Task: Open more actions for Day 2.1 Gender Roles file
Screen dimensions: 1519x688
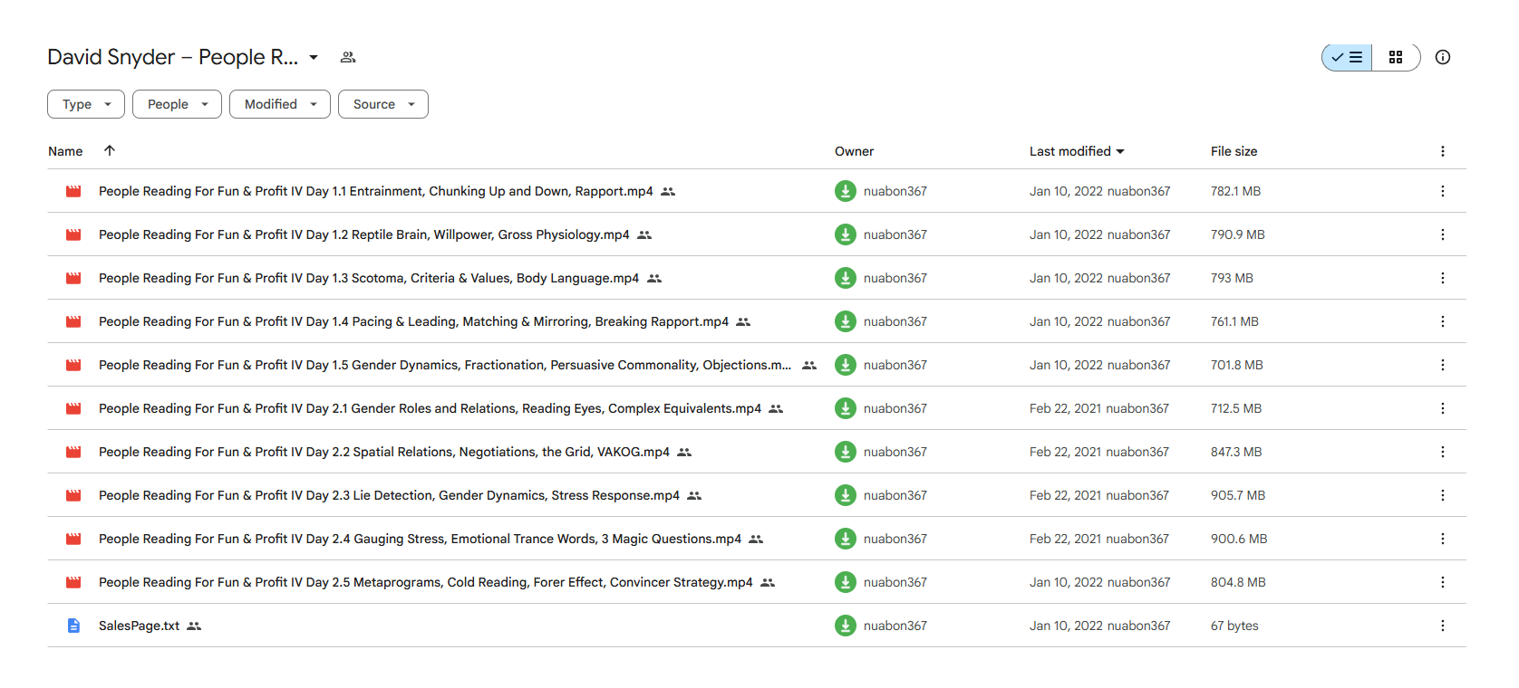Action: (x=1443, y=408)
